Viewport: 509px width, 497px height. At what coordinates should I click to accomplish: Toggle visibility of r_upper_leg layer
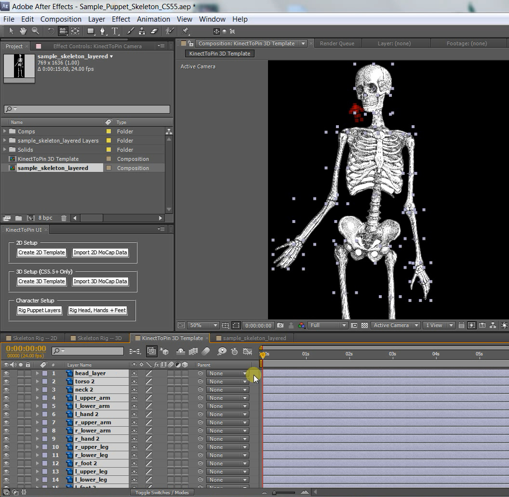point(6,447)
